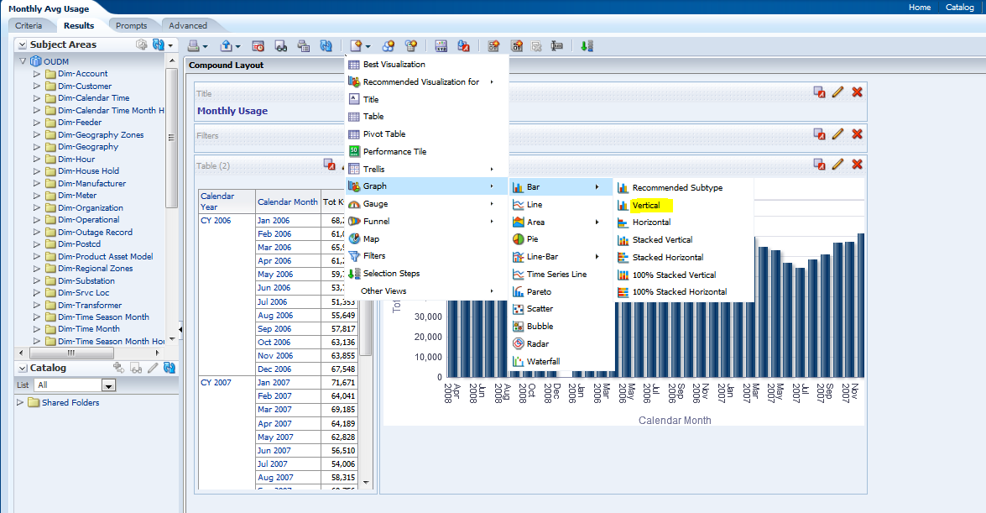Click the pencil edit icon for Title view
Screen dimensions: 986x513
(837, 92)
